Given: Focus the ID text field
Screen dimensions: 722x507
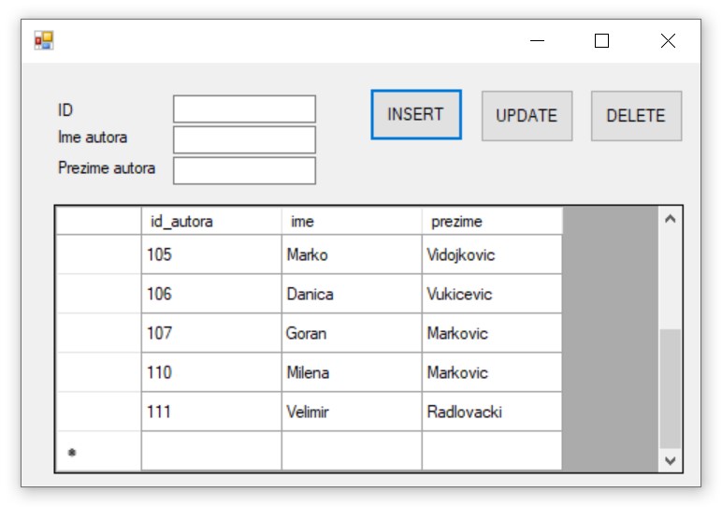Looking at the screenshot, I should [x=244, y=109].
